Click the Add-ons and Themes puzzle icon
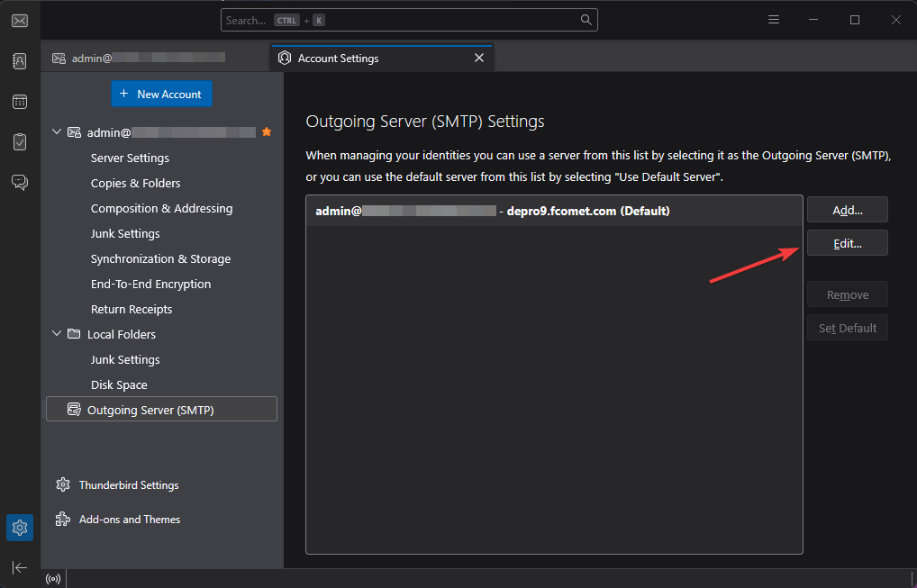The width and height of the screenshot is (917, 588). [62, 519]
